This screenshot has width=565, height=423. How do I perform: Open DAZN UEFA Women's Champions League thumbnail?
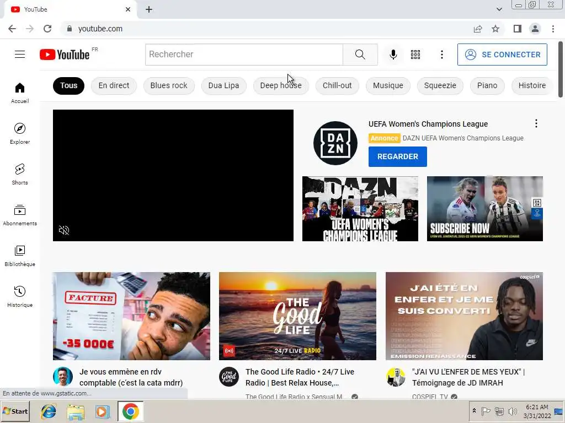[360, 209]
